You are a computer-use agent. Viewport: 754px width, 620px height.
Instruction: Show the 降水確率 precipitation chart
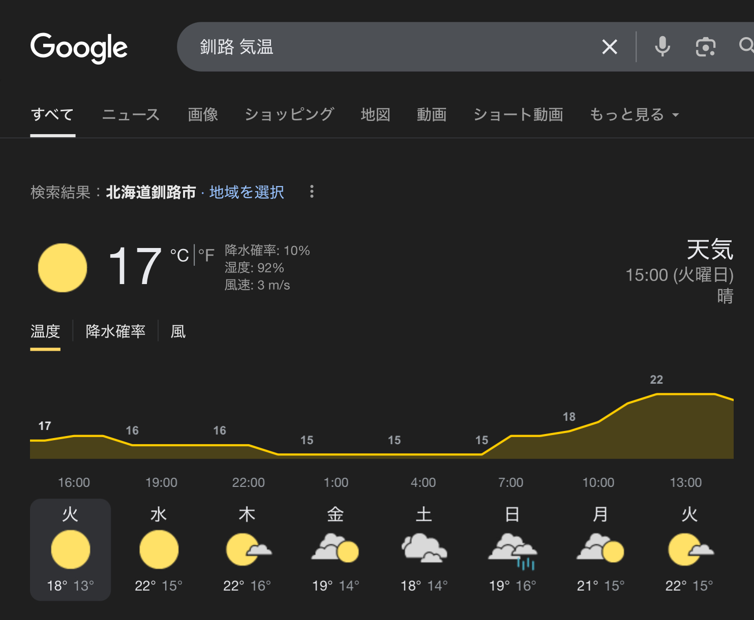[115, 331]
